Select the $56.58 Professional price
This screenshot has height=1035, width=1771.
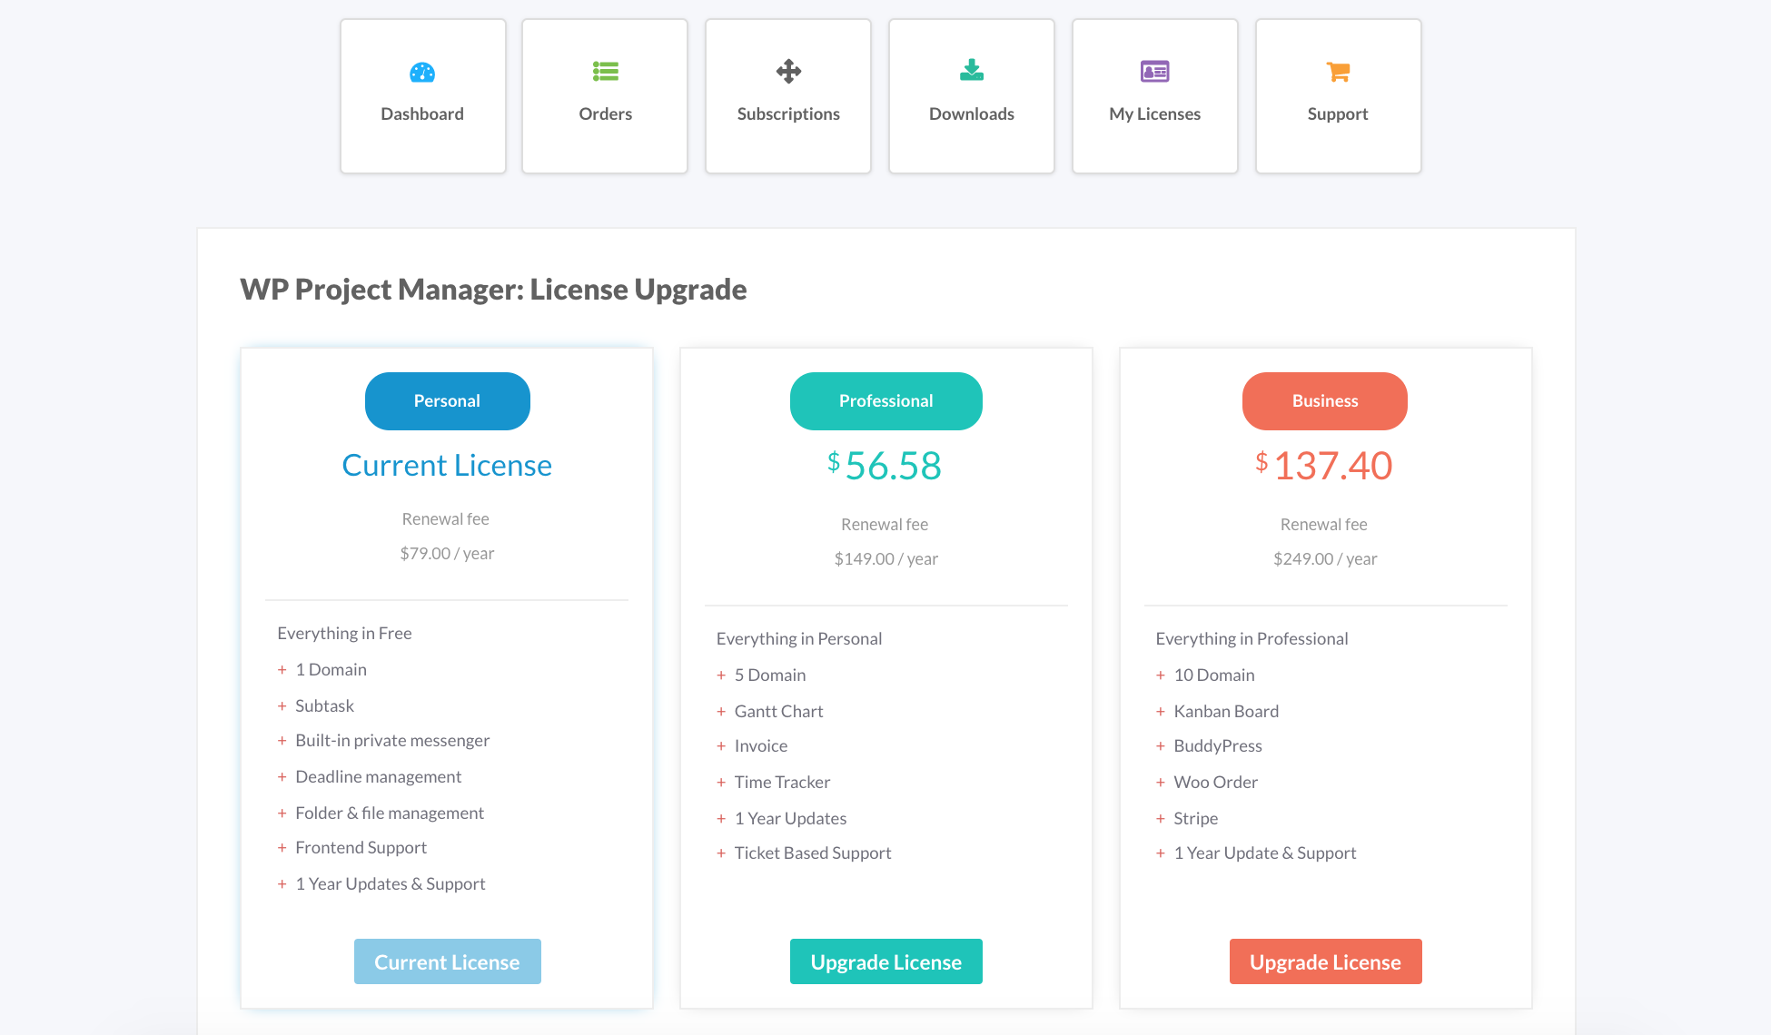pyautogui.click(x=885, y=466)
